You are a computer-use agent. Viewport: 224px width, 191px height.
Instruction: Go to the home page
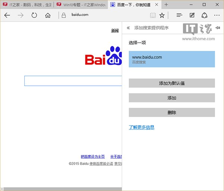point(48,15)
